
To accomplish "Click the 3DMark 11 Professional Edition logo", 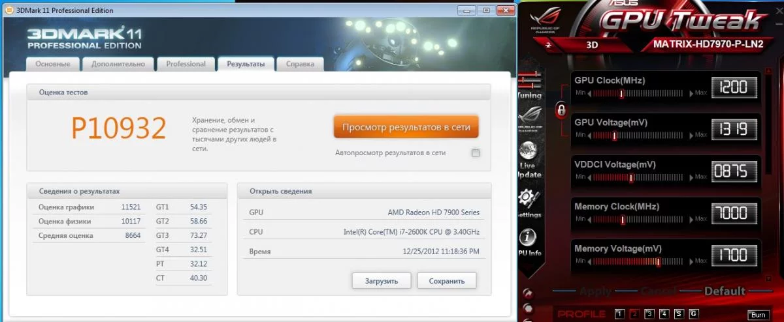I will point(85,38).
